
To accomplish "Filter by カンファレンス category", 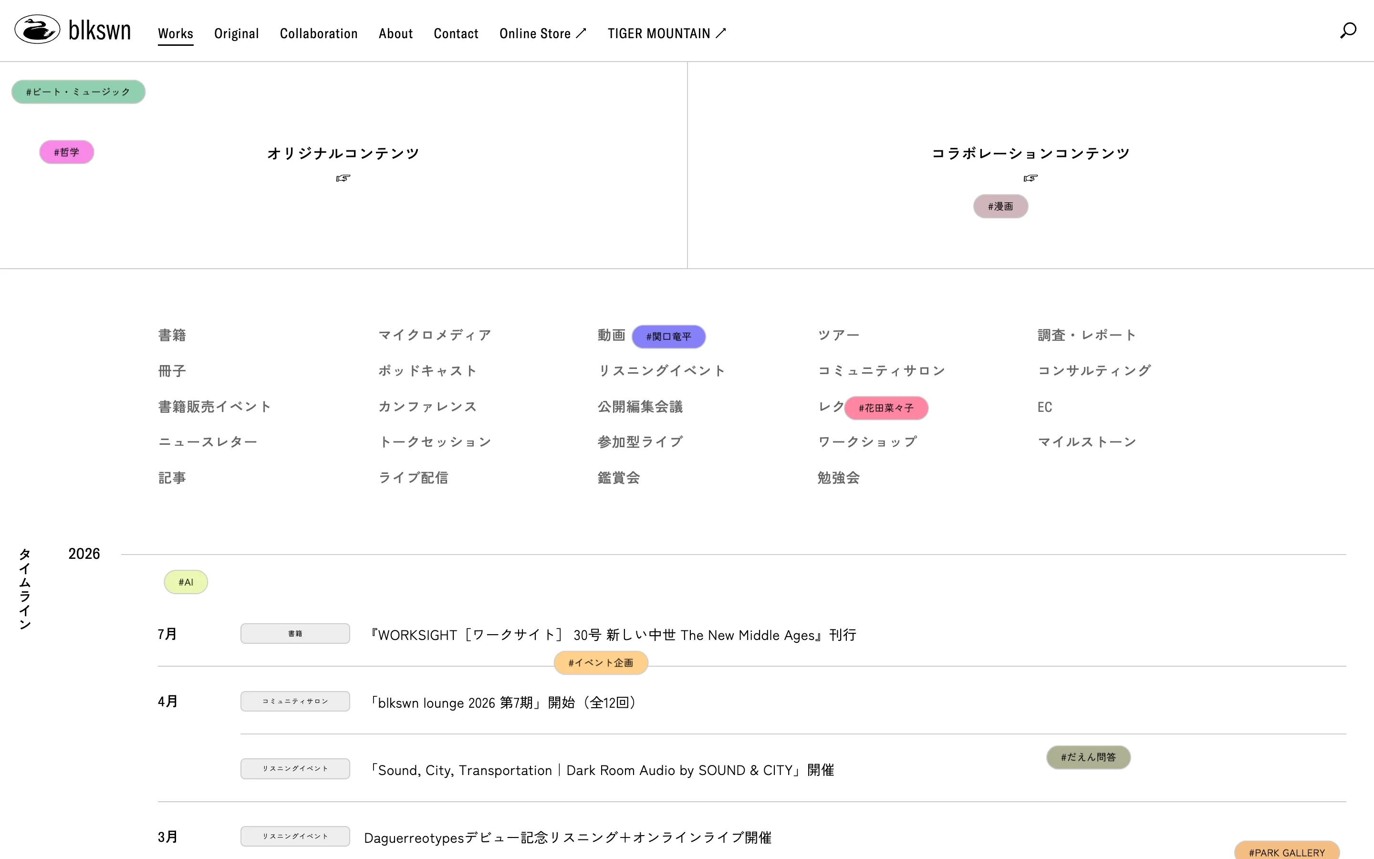I will (427, 407).
